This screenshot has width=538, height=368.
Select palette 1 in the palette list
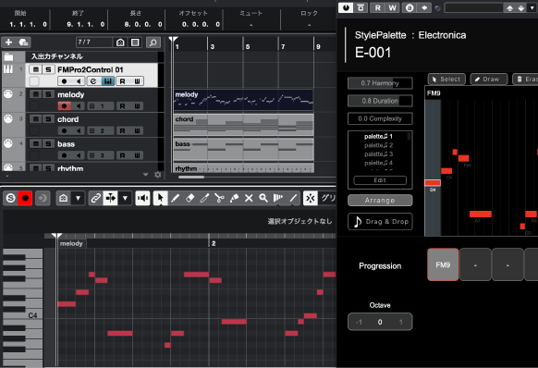378,136
